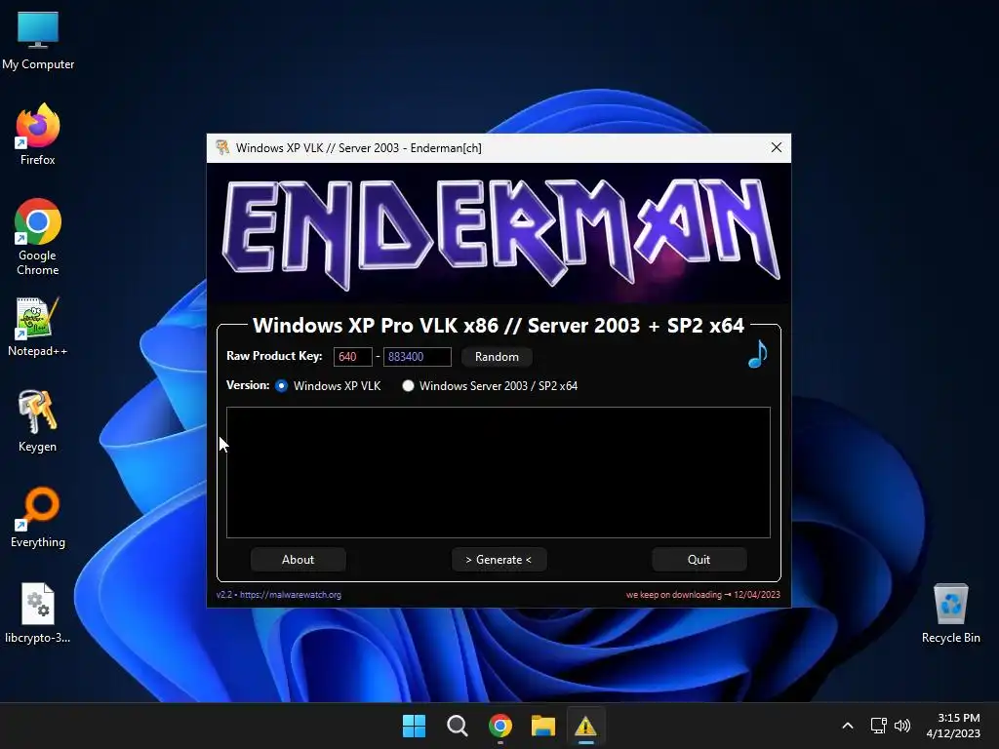Select Windows Server 2003 / SP2 x64 option
The height and width of the screenshot is (749, 999).
[x=408, y=386]
